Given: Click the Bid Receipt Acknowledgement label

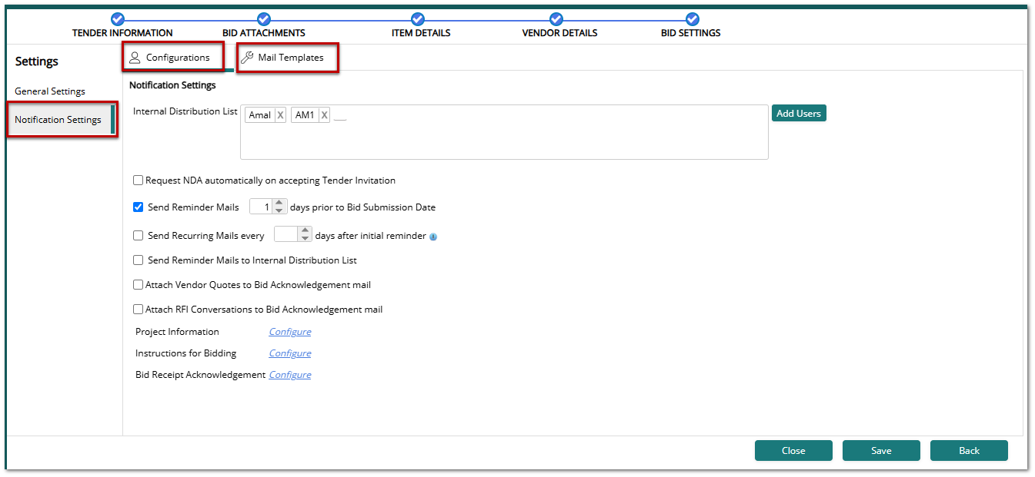Looking at the screenshot, I should pos(200,375).
